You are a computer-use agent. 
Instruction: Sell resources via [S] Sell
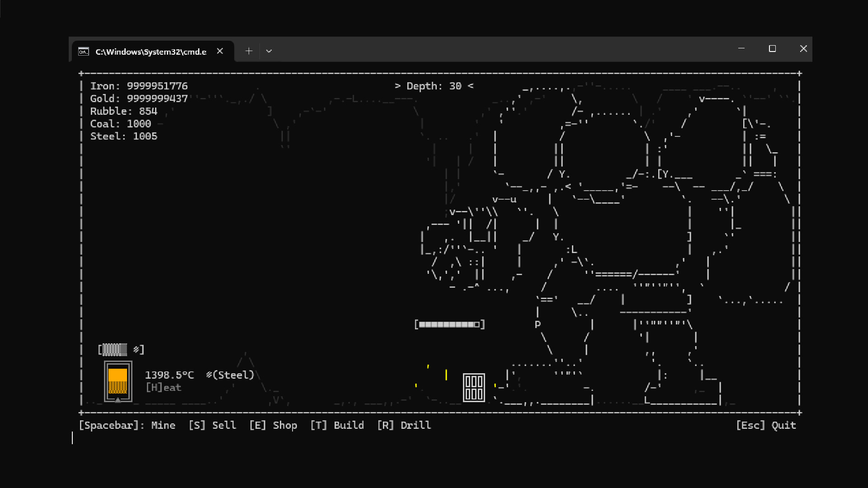(213, 425)
